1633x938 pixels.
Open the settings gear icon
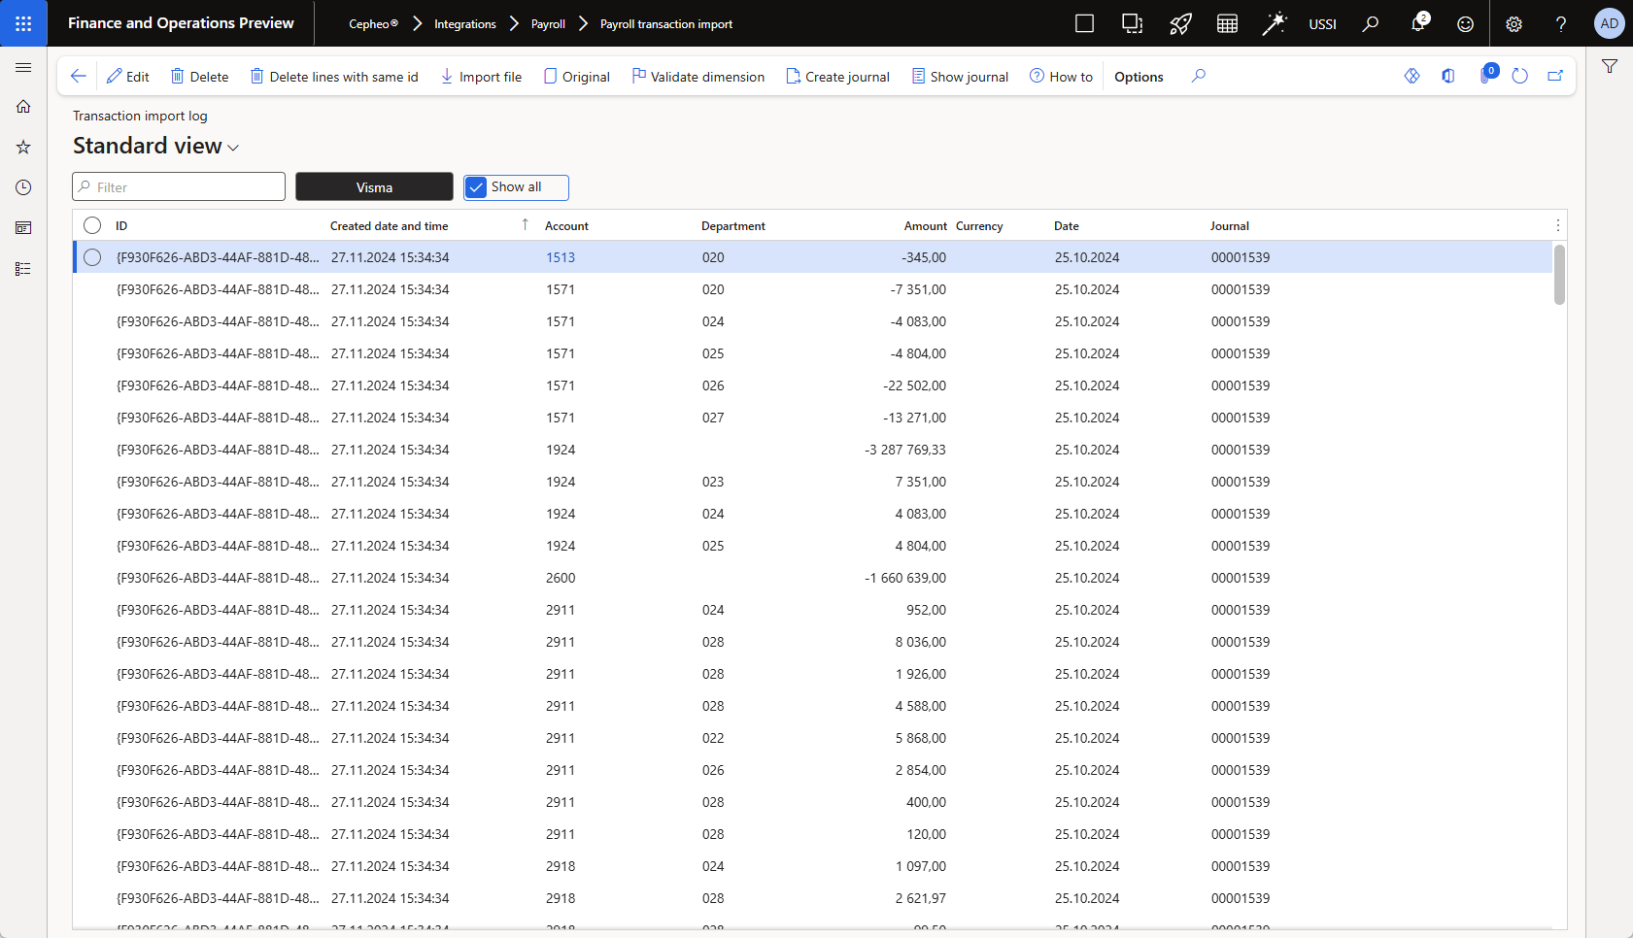point(1514,24)
